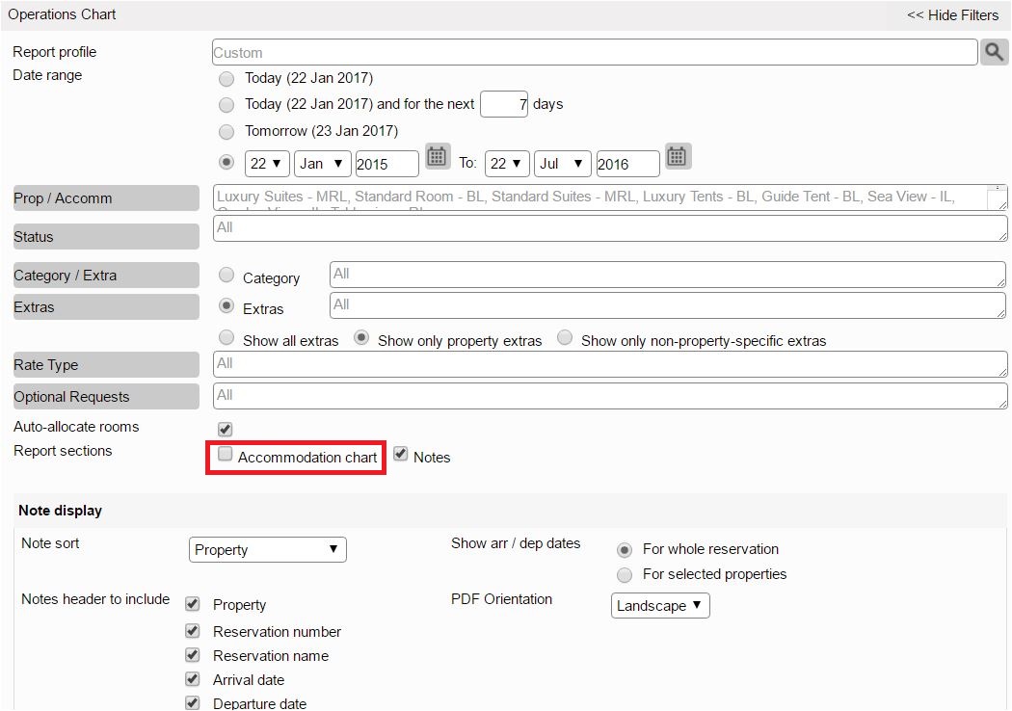Select Show all extras option
The width and height of the screenshot is (1012, 711).
click(x=226, y=337)
